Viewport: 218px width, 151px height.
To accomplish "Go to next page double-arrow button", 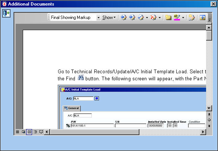I will 209,126.
